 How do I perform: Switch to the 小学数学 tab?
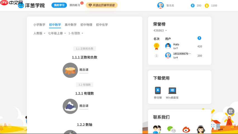point(39,25)
